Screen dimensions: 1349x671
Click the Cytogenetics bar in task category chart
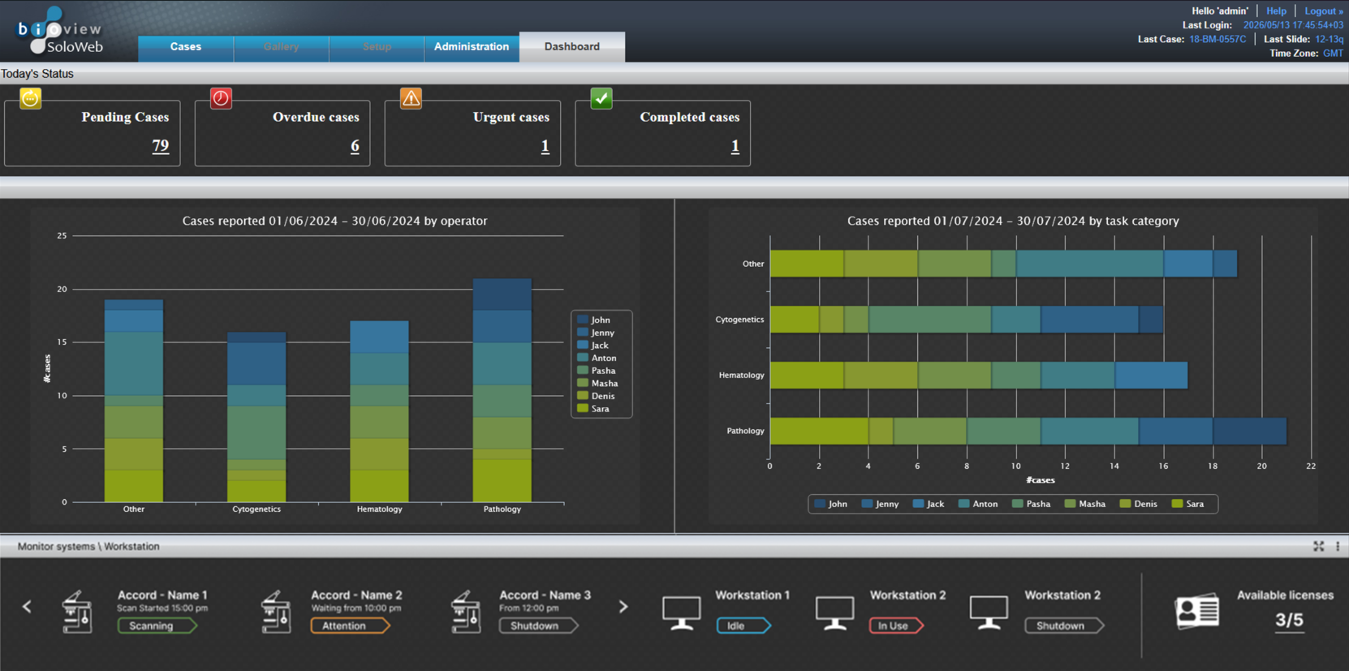[x=967, y=320]
